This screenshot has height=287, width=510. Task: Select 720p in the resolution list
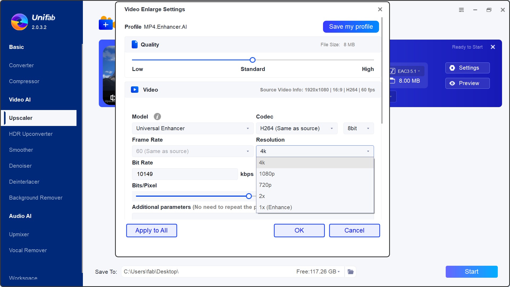coord(315,185)
